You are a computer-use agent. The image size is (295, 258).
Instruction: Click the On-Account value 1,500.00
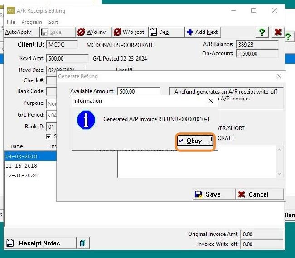click(x=257, y=54)
